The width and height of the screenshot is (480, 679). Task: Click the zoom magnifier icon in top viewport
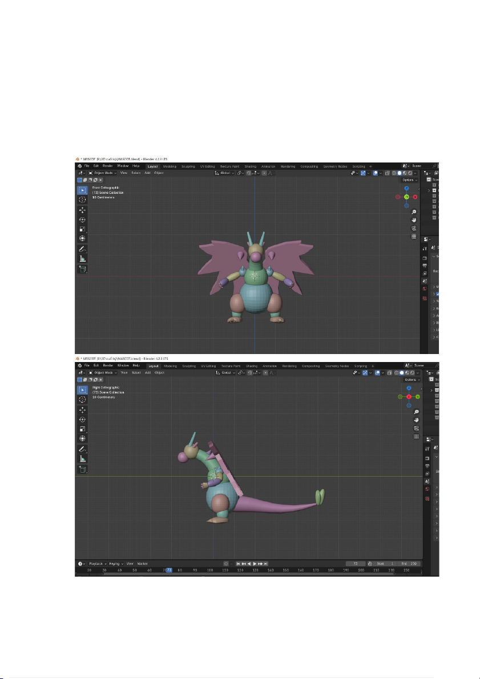(x=414, y=212)
